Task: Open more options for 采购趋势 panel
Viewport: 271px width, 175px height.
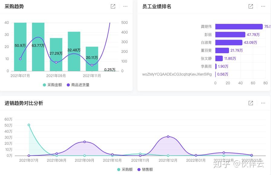Action: 125,6
